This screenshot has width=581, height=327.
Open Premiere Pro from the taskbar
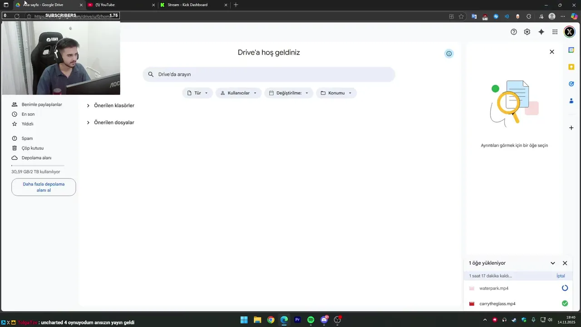[297, 320]
